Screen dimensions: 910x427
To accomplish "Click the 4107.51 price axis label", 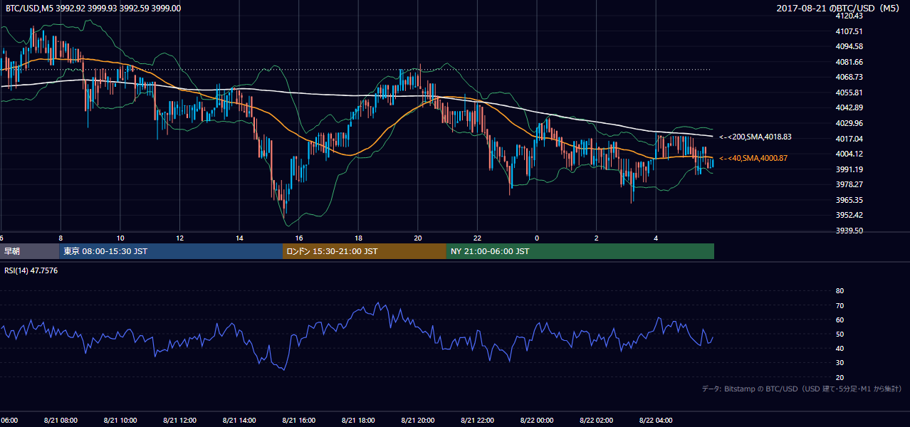I will 849,31.
